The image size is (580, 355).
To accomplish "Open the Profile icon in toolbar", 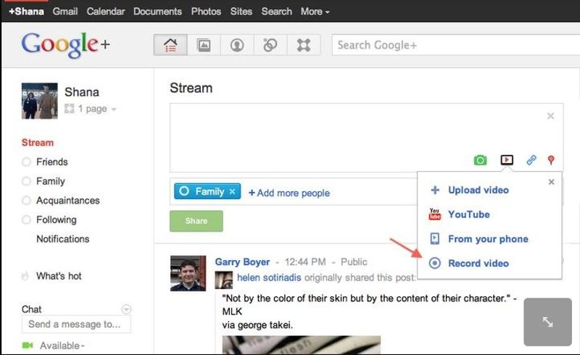I will click(x=236, y=45).
